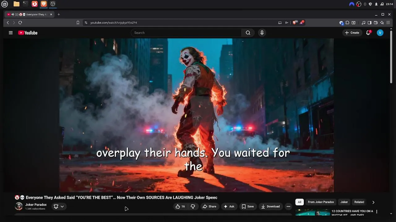This screenshot has height=222, width=396.
Task: Show more filter chips with arrow
Action: coord(373,202)
